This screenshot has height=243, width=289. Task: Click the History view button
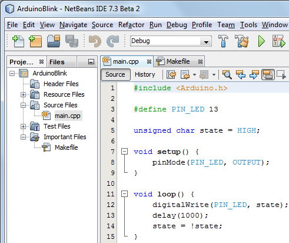click(x=145, y=74)
